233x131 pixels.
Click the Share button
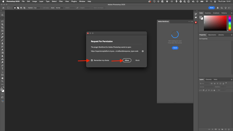pyautogui.click(x=212, y=8)
